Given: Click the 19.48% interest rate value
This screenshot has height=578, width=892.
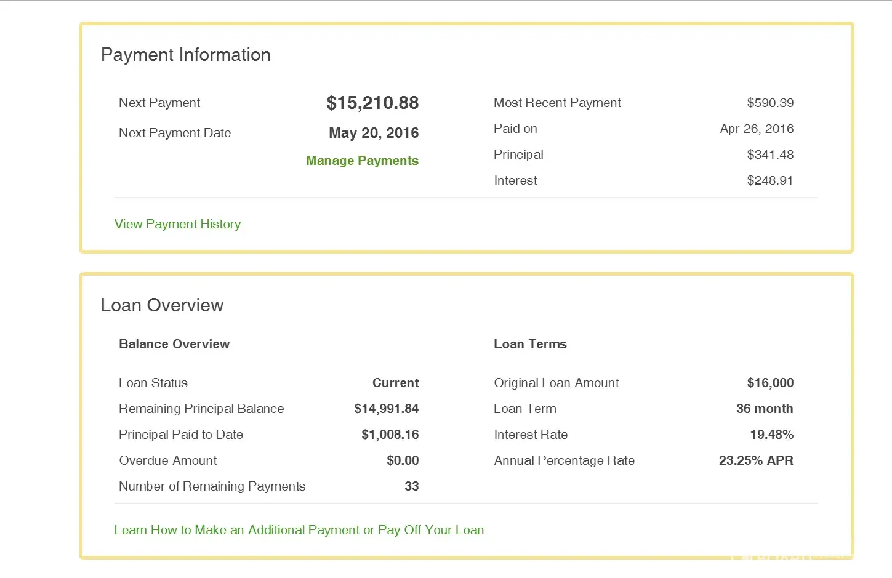Looking at the screenshot, I should click(x=771, y=435).
